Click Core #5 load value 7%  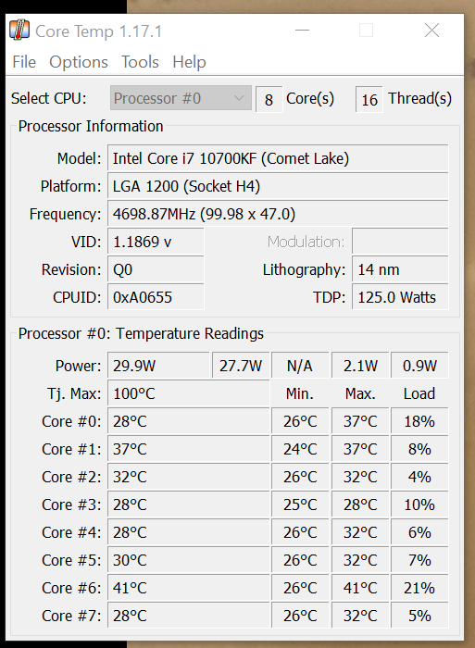pos(419,559)
